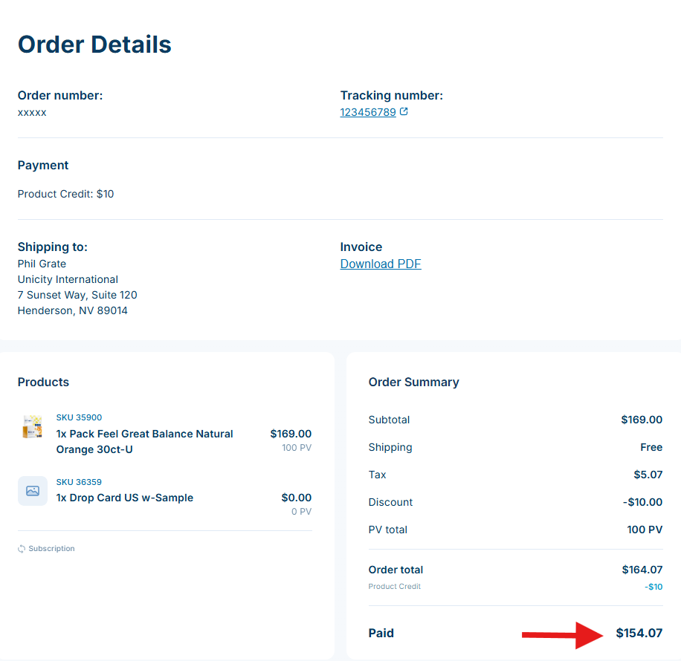The width and height of the screenshot is (681, 661).
Task: Click the order number value xxxxx
Action: tap(32, 113)
